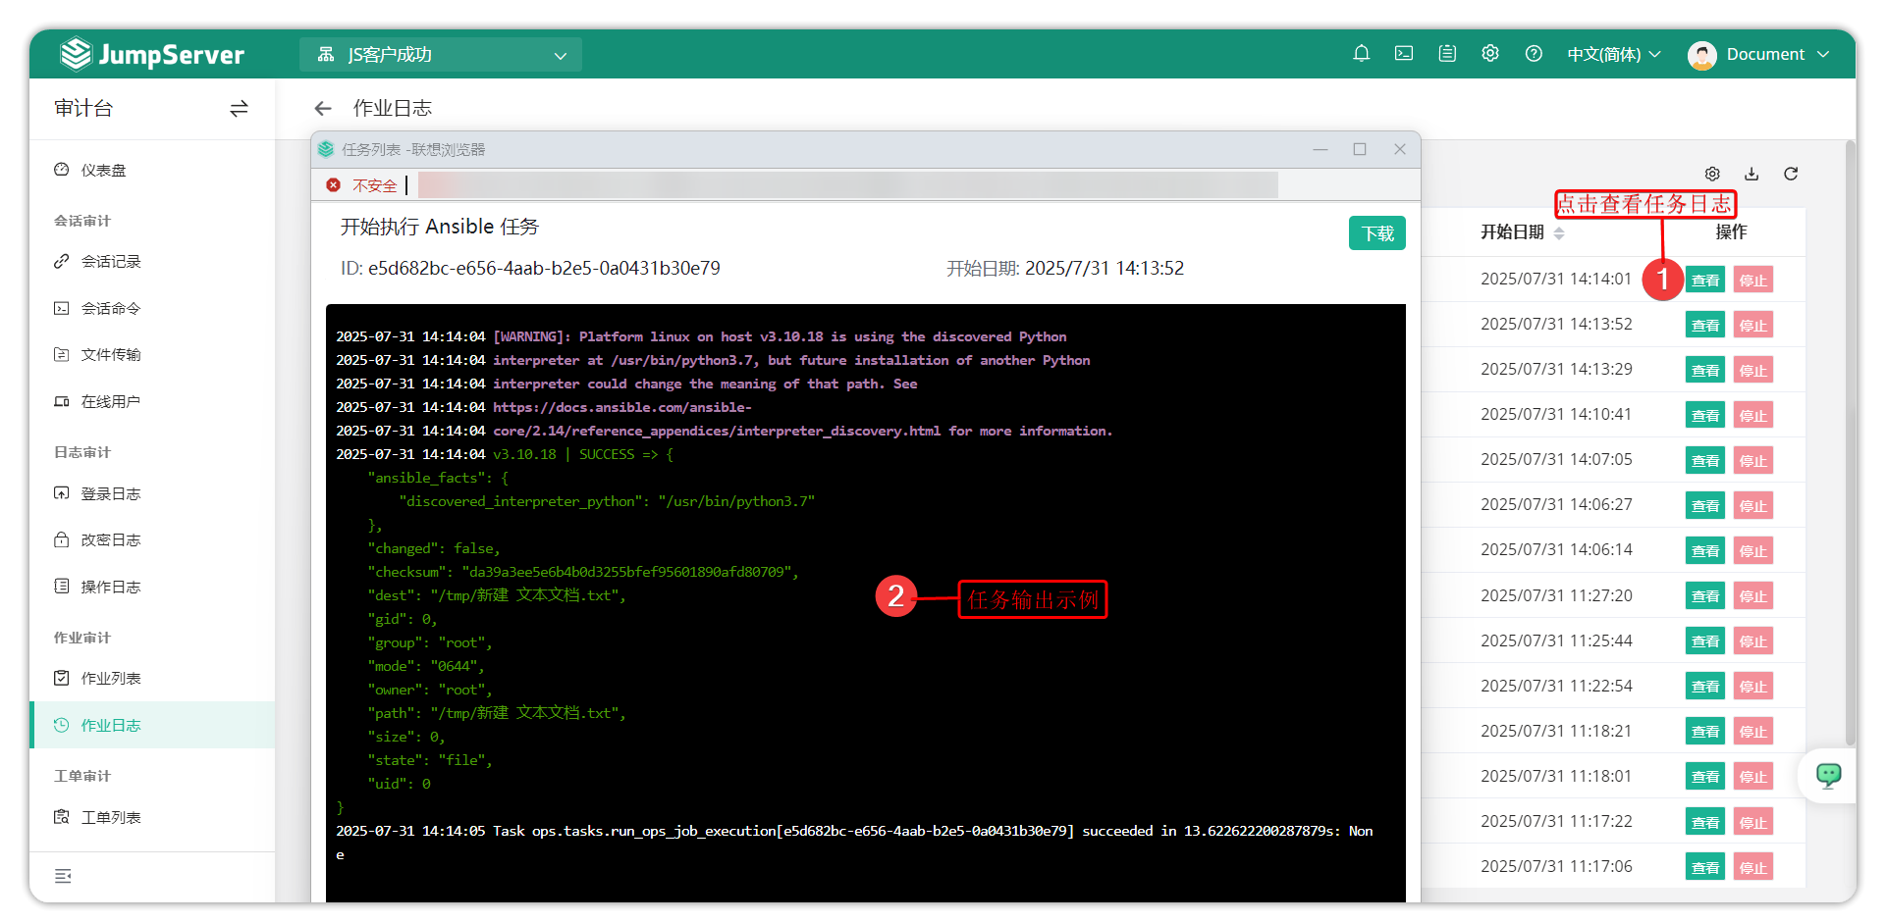Open the web terminal icon
The height and width of the screenshot is (922, 1886).
click(x=1404, y=54)
